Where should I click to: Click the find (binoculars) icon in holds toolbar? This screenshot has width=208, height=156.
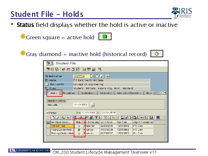(91, 118)
